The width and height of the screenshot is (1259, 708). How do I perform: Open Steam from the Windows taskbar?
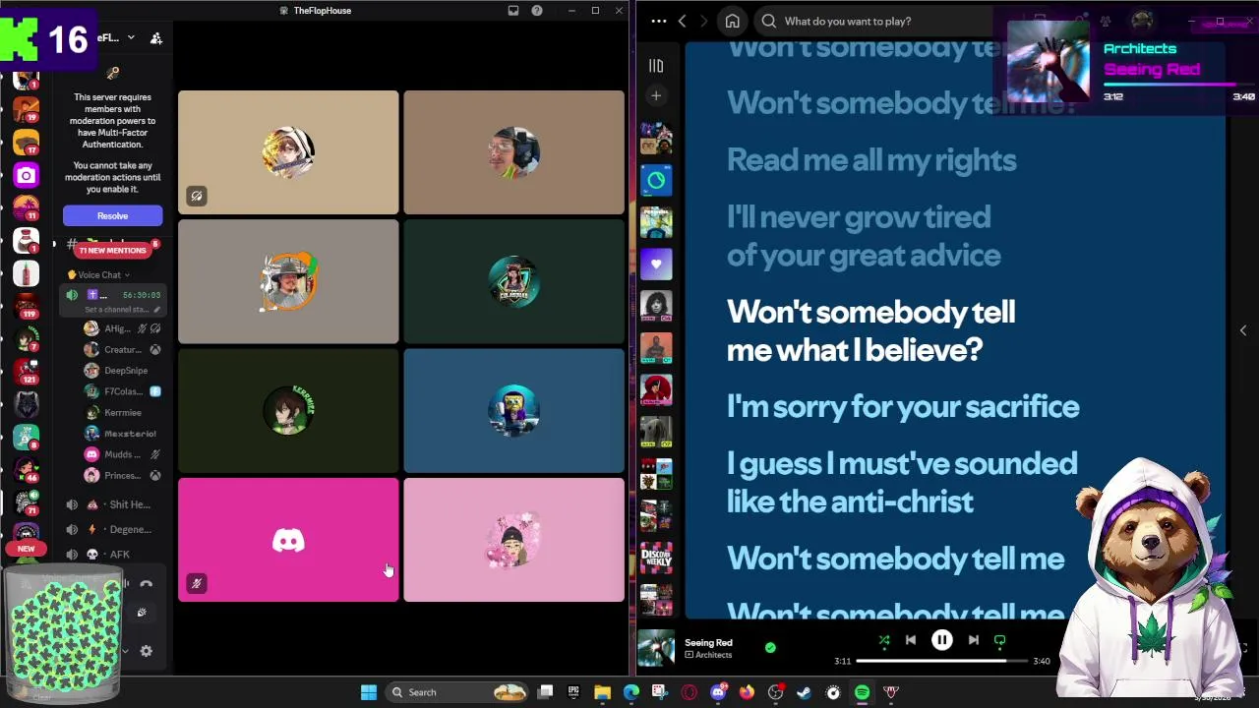(x=804, y=692)
